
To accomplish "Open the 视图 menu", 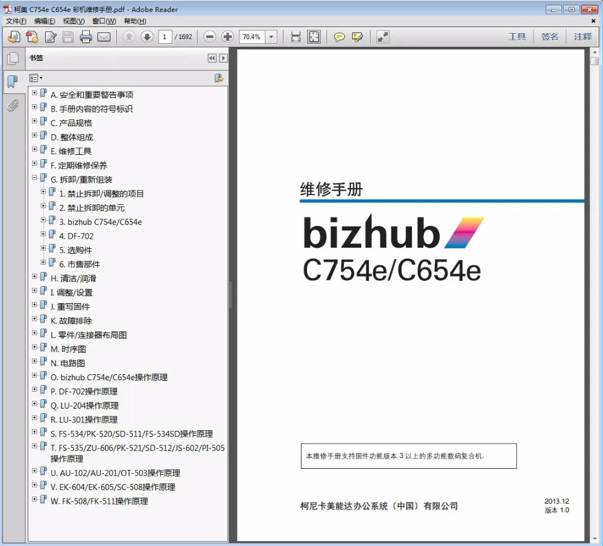I will tap(72, 21).
